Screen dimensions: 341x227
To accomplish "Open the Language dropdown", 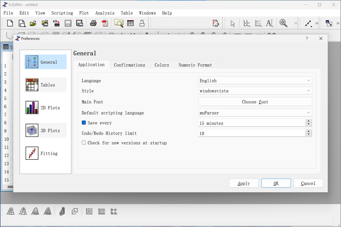I will pyautogui.click(x=255, y=81).
